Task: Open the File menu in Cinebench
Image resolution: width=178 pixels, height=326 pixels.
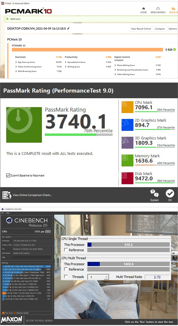Action: point(3,213)
